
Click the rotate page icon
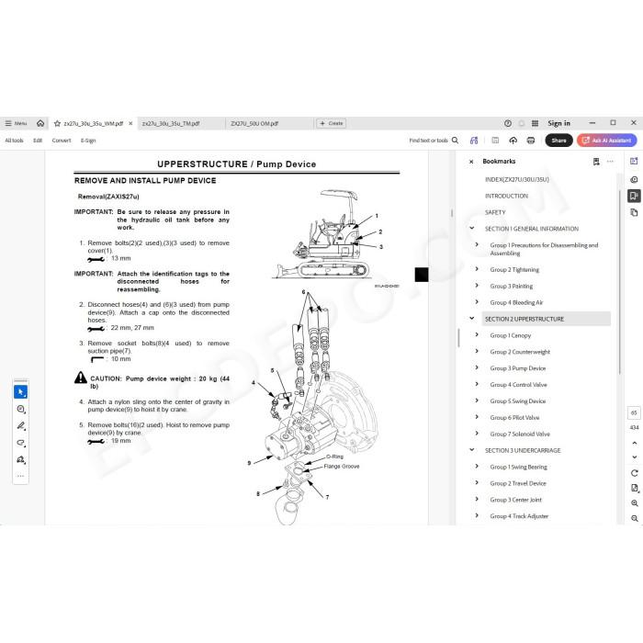(634, 473)
